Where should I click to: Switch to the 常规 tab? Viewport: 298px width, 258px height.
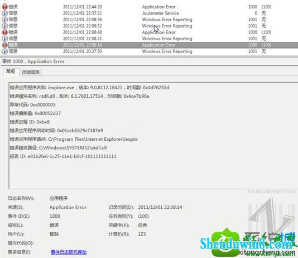click(11, 71)
